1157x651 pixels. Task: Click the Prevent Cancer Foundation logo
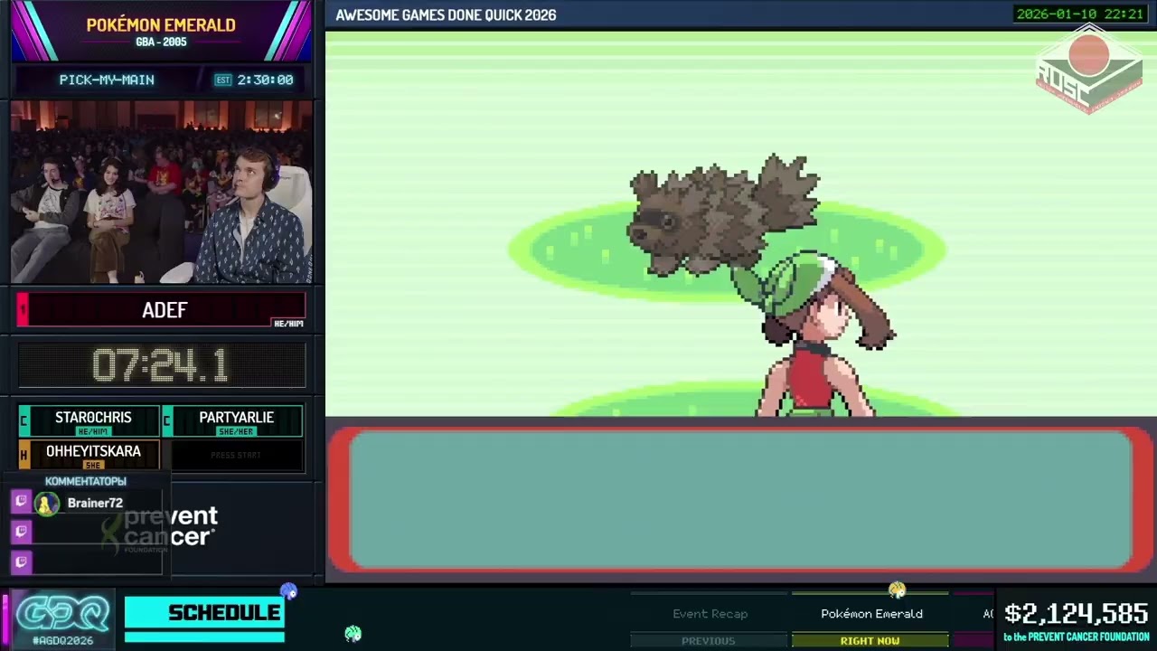162,528
